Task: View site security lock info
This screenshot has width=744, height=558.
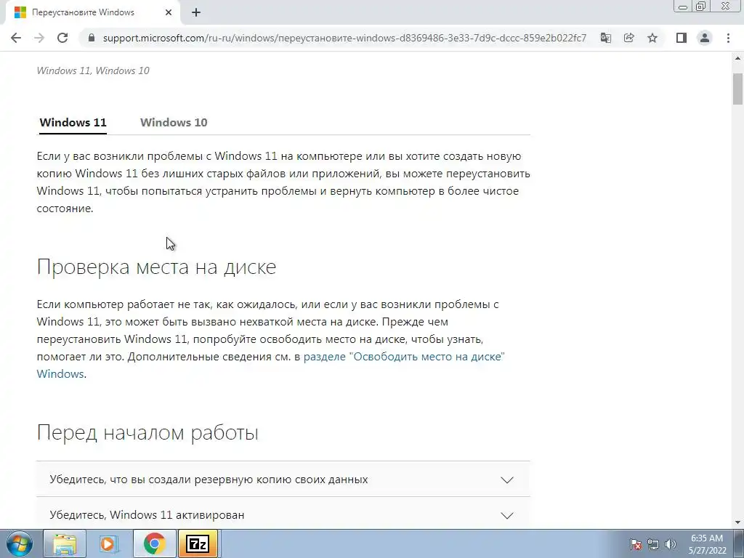Action: pyautogui.click(x=92, y=38)
